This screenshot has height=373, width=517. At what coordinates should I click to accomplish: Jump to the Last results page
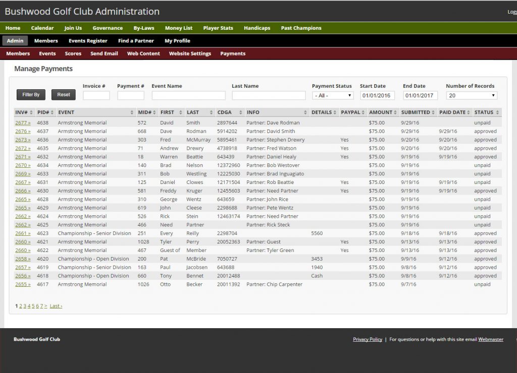[56, 306]
